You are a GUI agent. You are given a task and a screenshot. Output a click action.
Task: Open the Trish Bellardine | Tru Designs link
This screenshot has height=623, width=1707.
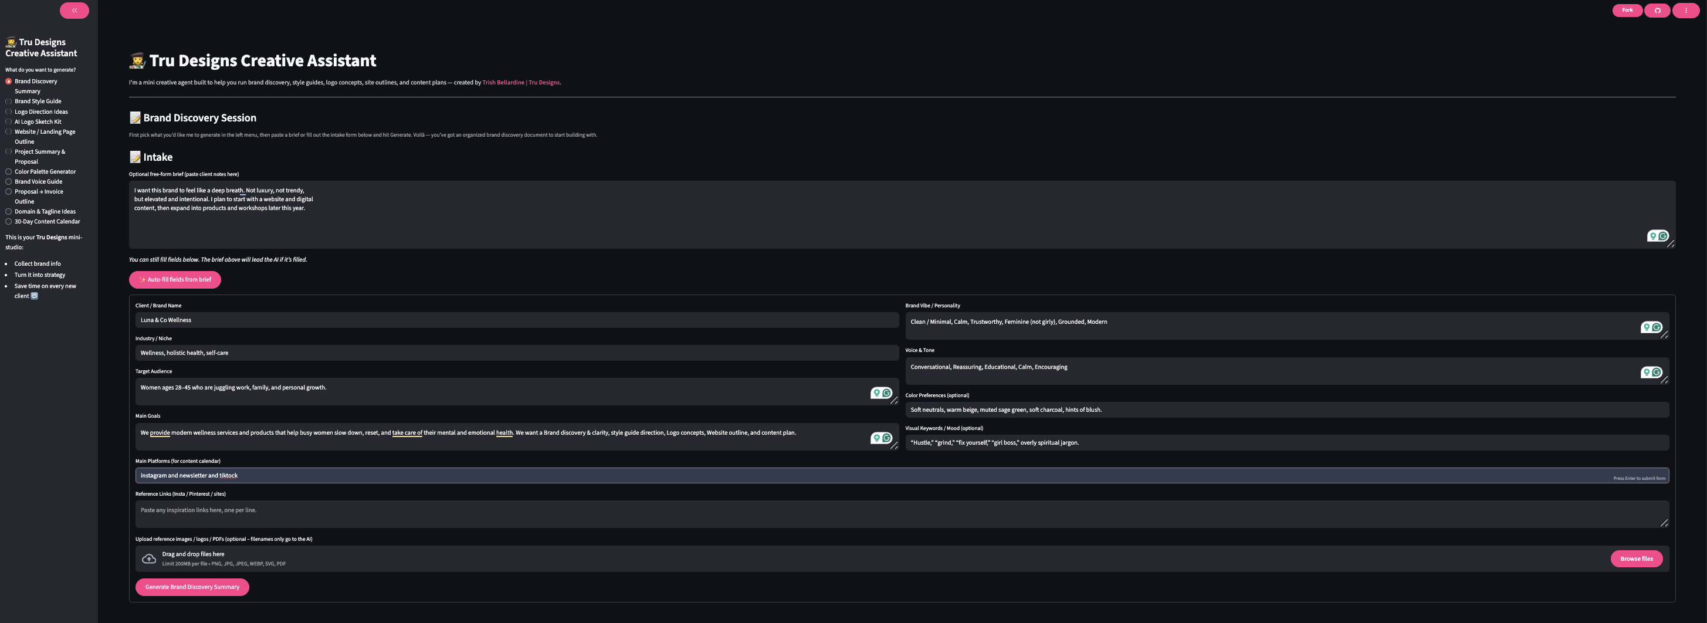click(x=521, y=82)
